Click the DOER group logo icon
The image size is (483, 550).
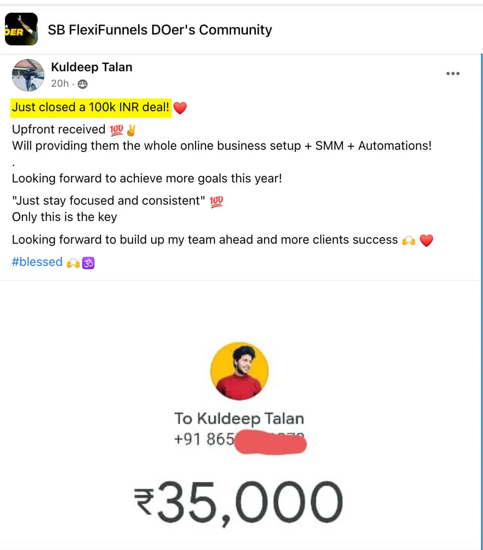coord(21,29)
